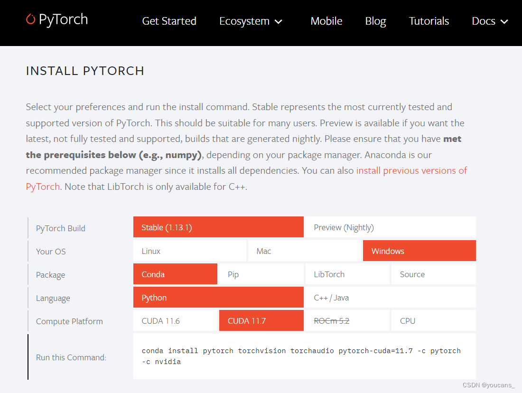The height and width of the screenshot is (393, 522).
Task: Select the Source package option
Action: (x=433, y=274)
